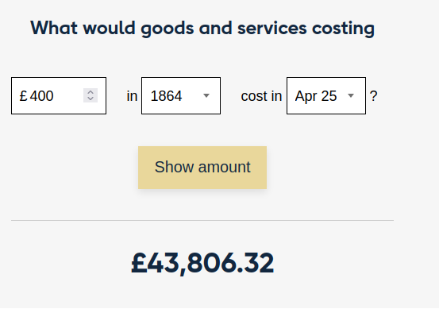
Task: Click the £43,806.32 result figure
Action: [x=202, y=263]
